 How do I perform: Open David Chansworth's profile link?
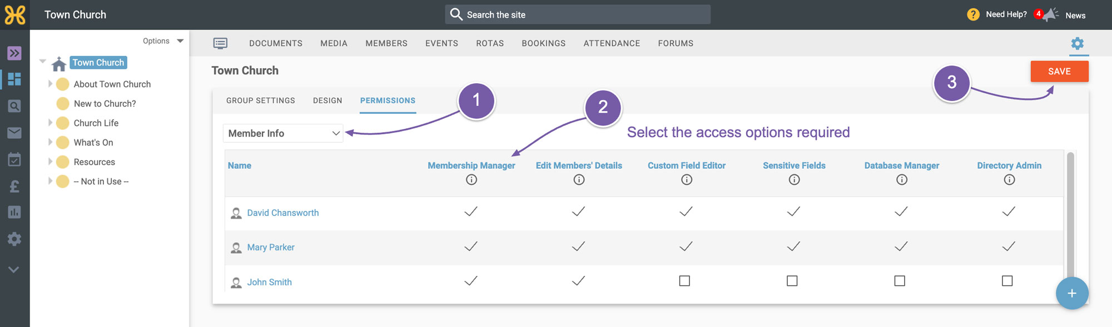click(x=283, y=213)
